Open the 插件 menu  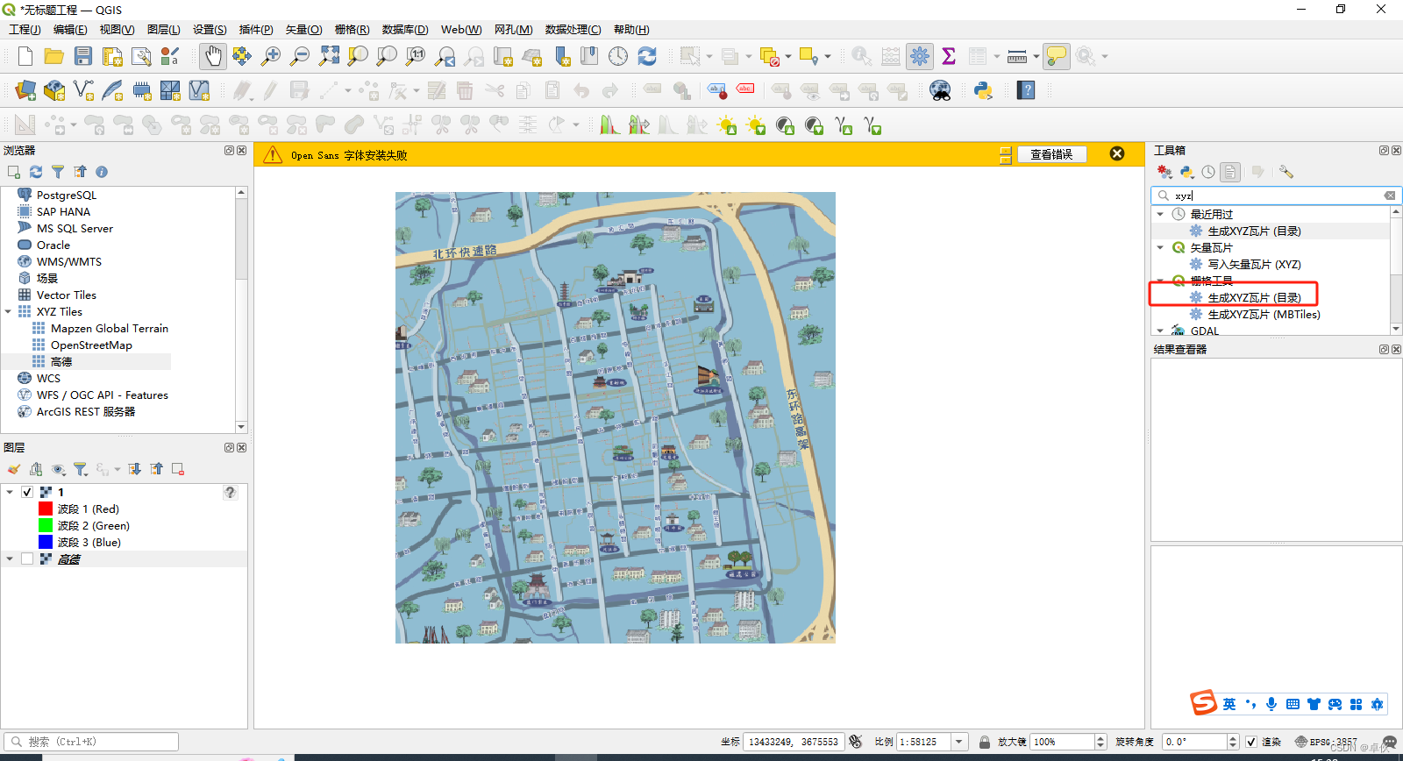(x=256, y=29)
